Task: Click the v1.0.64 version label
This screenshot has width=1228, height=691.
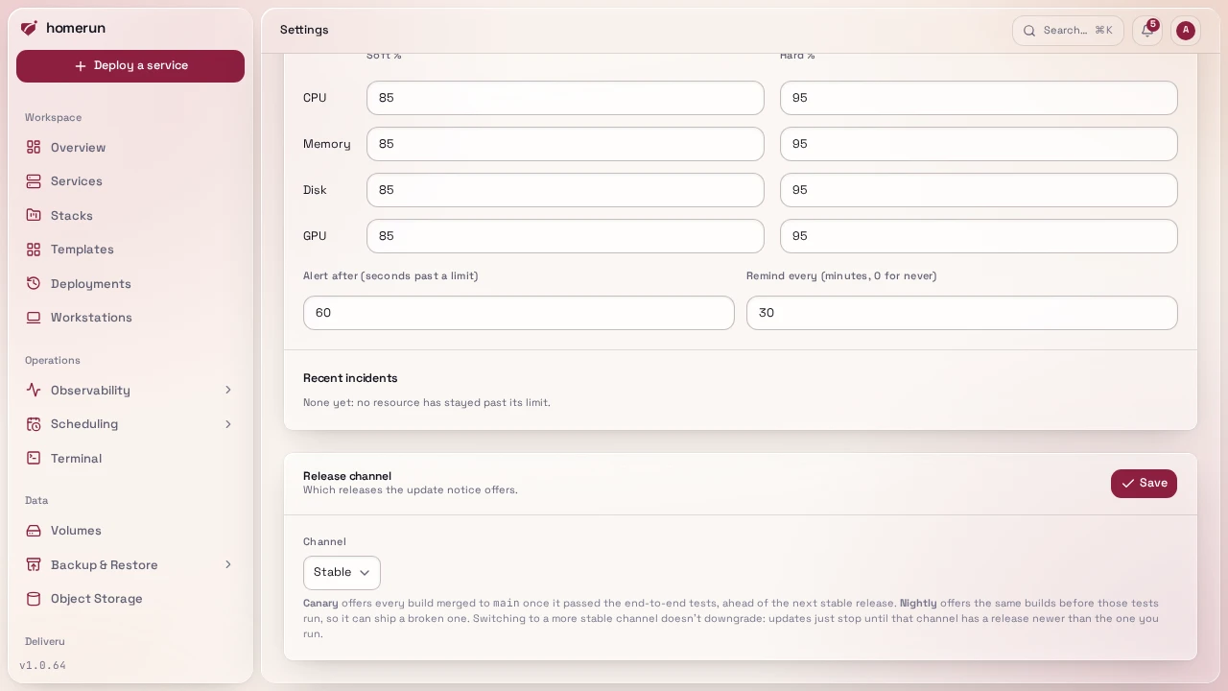Action: point(43,665)
